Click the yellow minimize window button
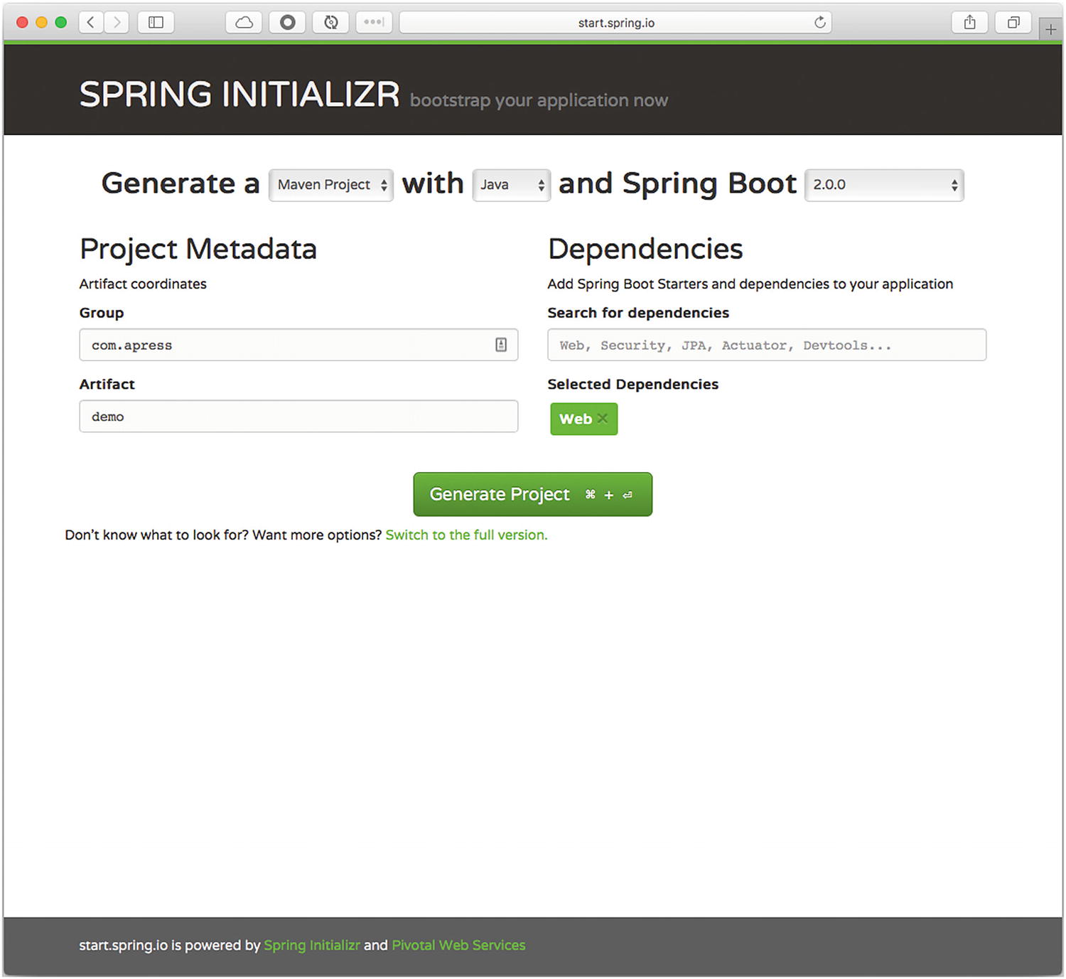Image resolution: width=1066 pixels, height=979 pixels. pyautogui.click(x=41, y=23)
